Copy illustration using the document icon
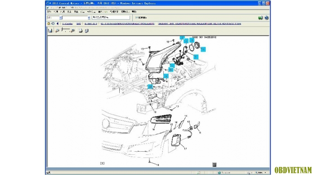This screenshot has height=175, width=315. coord(81,31)
